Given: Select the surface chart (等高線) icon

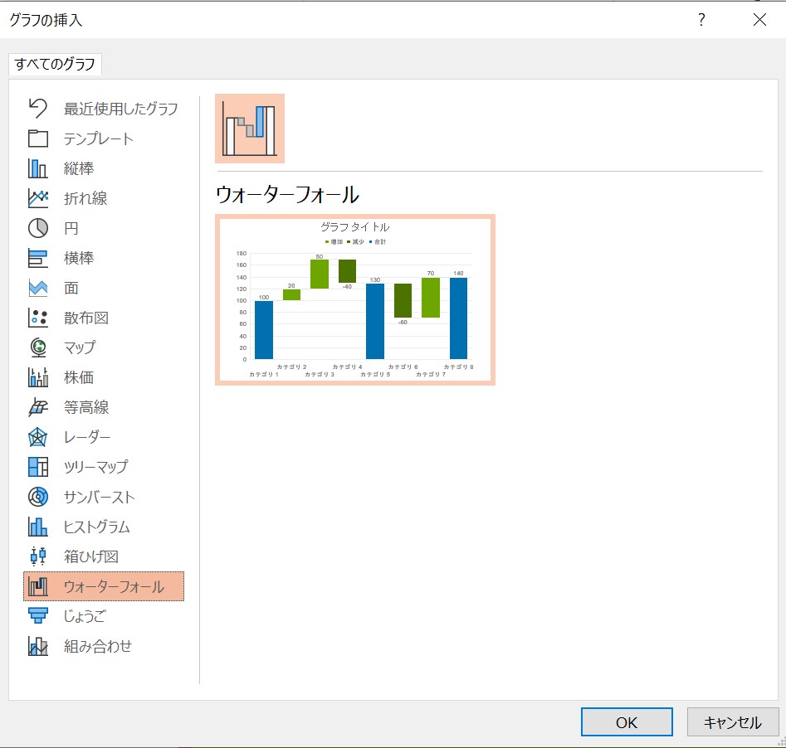Looking at the screenshot, I should (x=38, y=407).
